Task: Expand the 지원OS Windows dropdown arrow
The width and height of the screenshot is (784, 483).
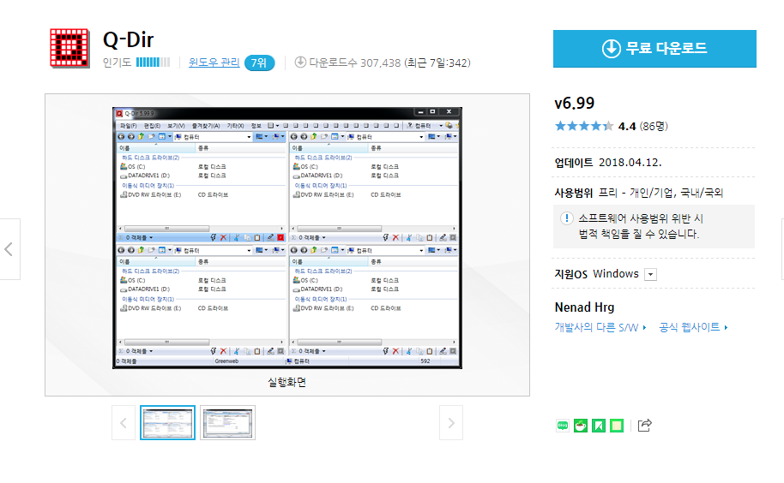Action: [x=650, y=274]
